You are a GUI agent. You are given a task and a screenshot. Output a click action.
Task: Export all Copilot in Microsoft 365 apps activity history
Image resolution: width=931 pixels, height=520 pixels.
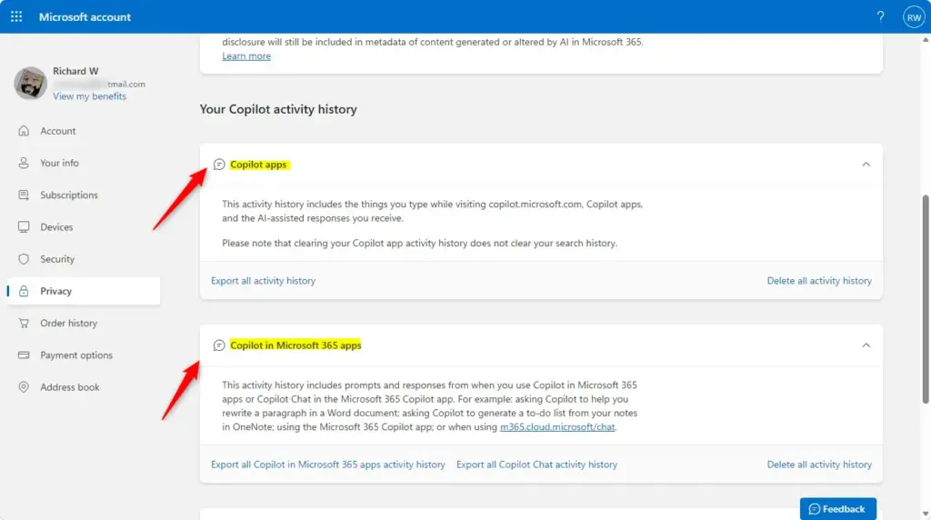point(327,465)
